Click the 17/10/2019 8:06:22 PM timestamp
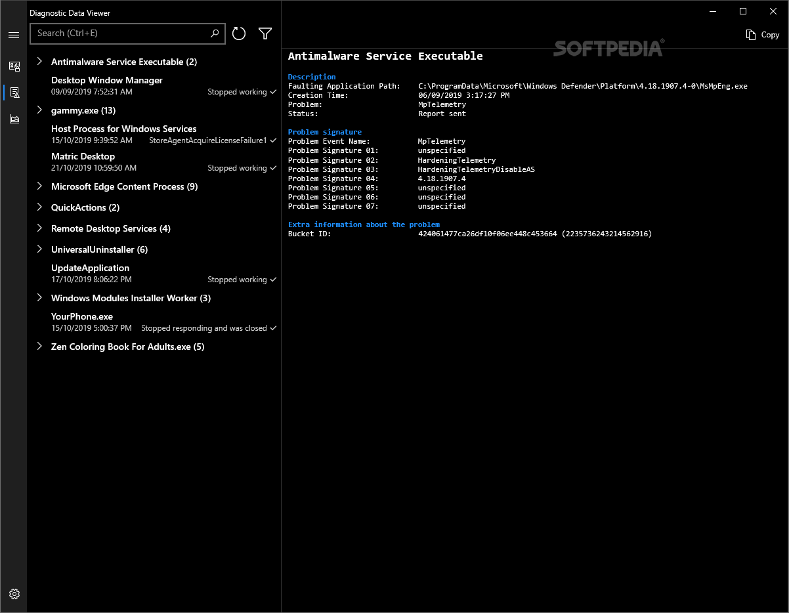Viewport: 789px width, 613px height. pyautogui.click(x=92, y=280)
